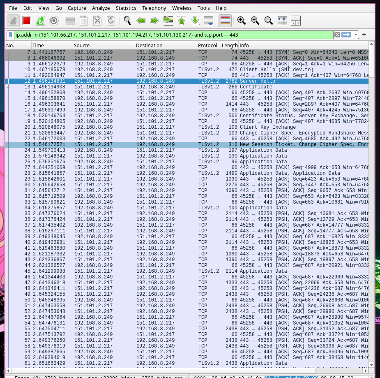The height and width of the screenshot is (378, 380).
Task: Open capture options gear icon
Action: coord(54,21)
